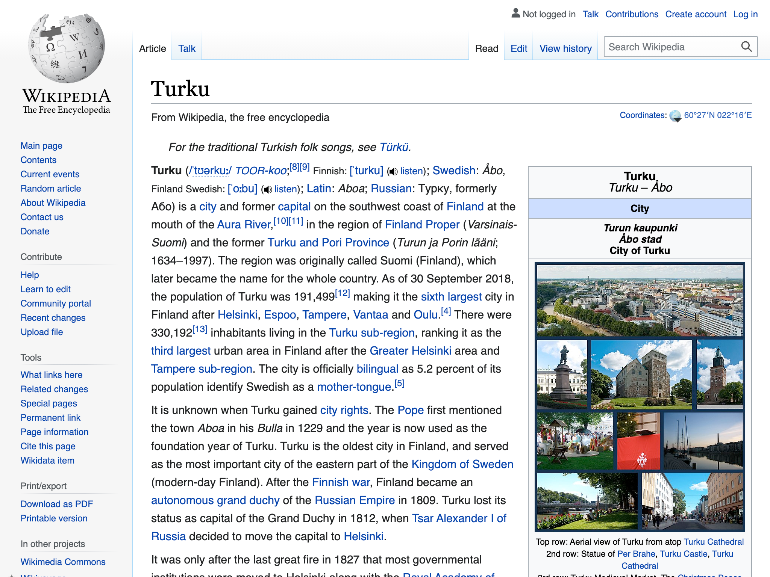770x577 pixels.
Task: Open citation reference [12]
Action: click(x=342, y=293)
